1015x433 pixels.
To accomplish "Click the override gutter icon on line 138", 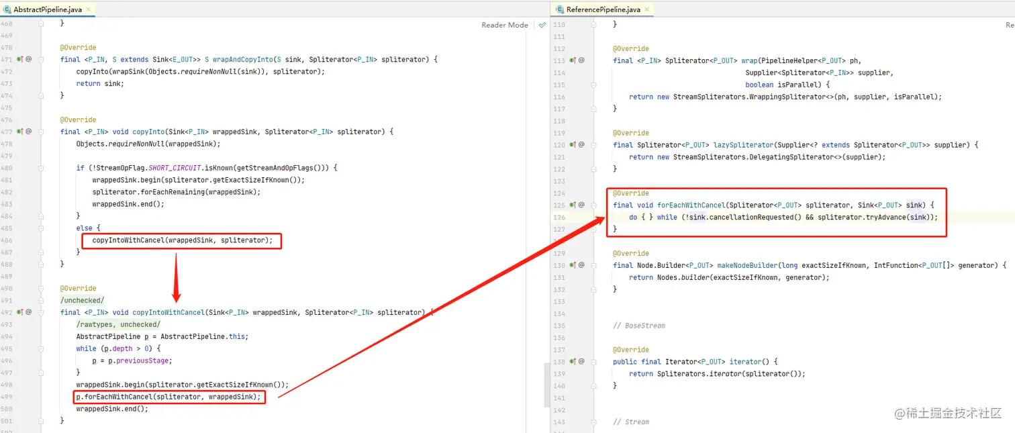I will 573,361.
